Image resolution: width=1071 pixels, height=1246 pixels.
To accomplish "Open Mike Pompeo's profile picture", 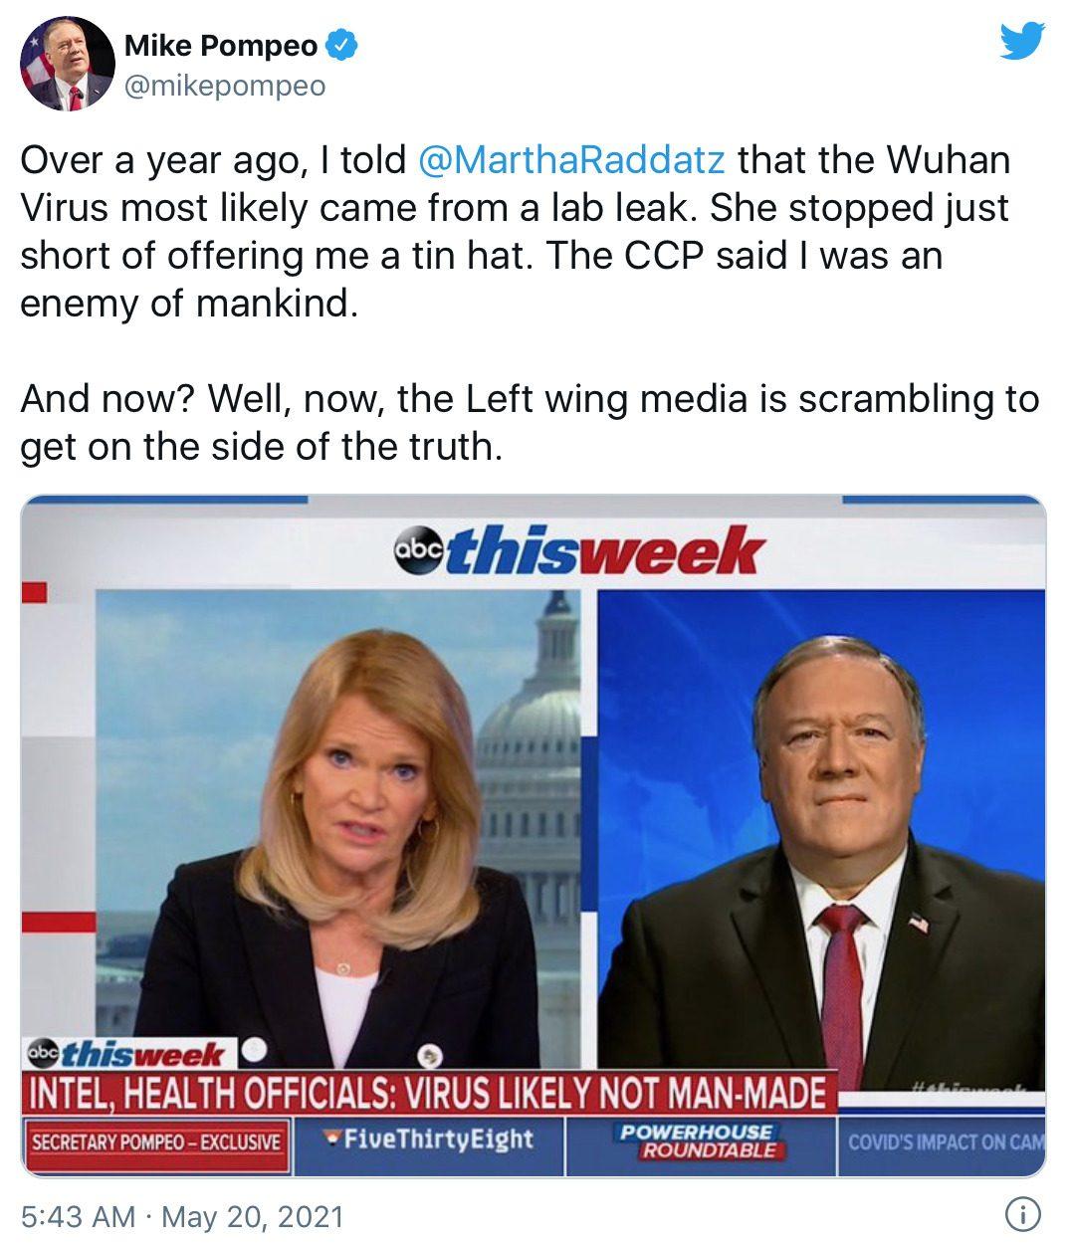I will tap(67, 64).
